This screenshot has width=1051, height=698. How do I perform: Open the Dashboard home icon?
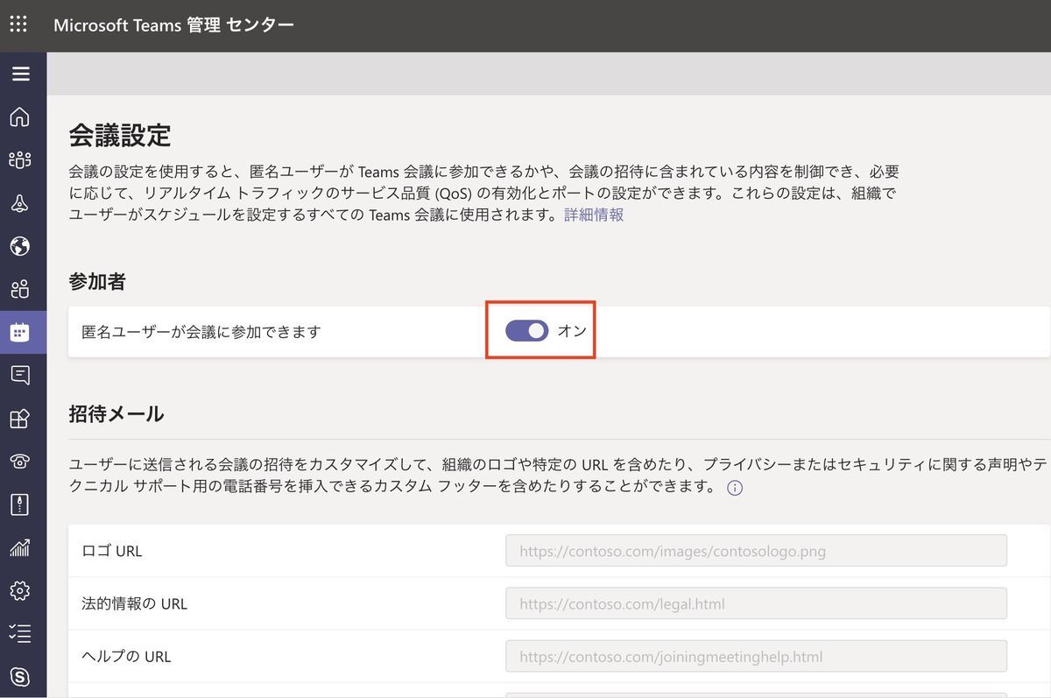click(20, 115)
